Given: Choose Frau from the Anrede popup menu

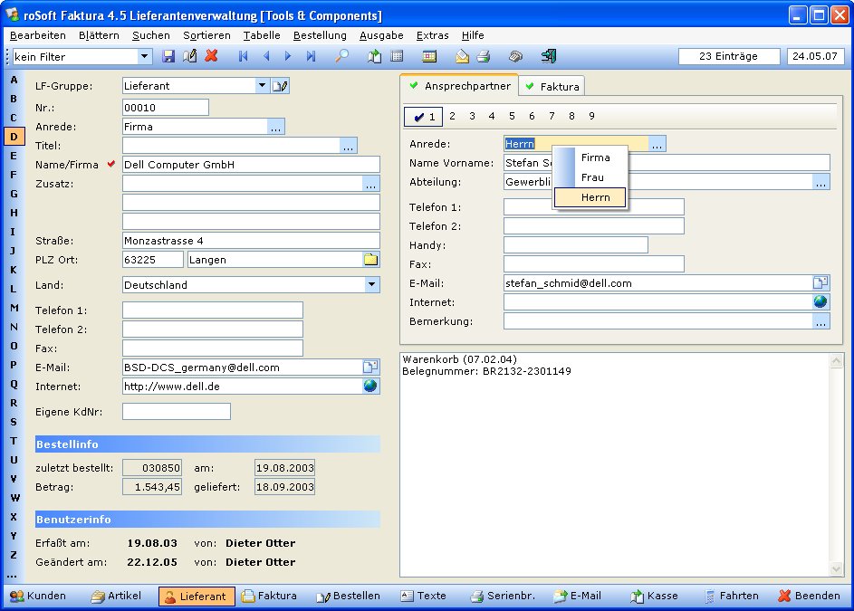Looking at the screenshot, I should [x=593, y=177].
